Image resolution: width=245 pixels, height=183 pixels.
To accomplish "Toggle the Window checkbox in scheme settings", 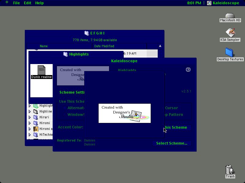I will pos(65,115).
